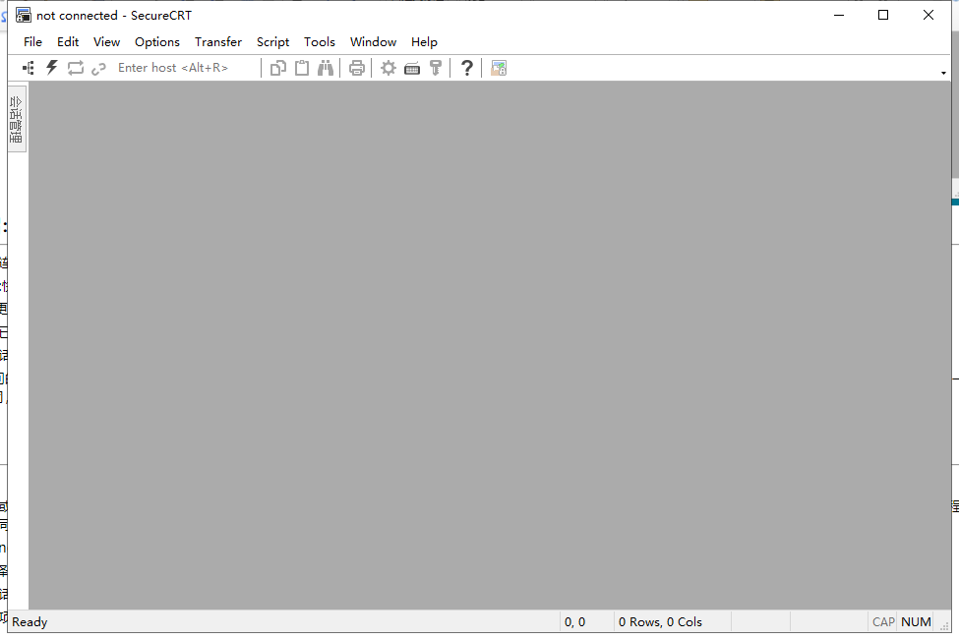959x640 pixels.
Task: Open the Script menu
Action: [272, 41]
